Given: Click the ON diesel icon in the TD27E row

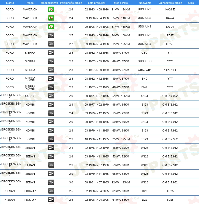Looking at the screenshot, I should pyautogui.click(x=51, y=44).
